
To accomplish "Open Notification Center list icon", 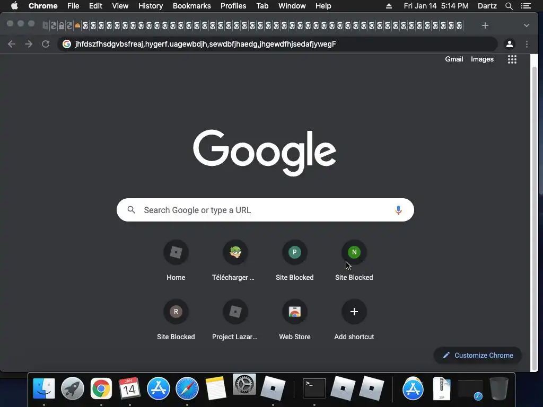I will point(526,6).
